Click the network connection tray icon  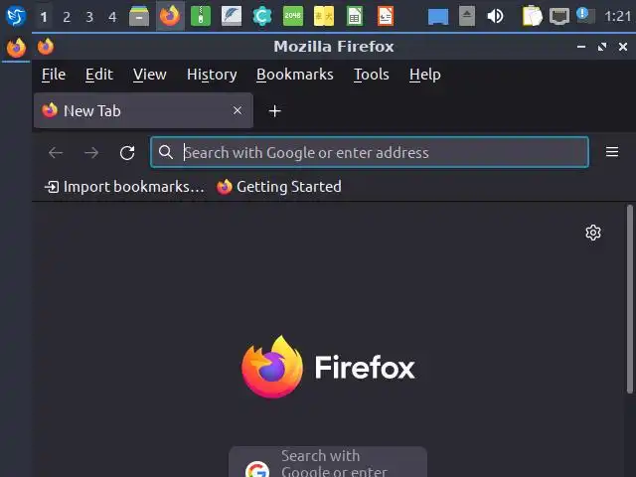click(559, 17)
